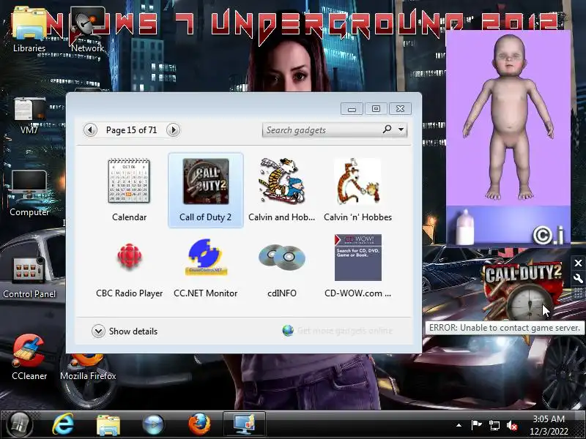
Task: Open the taskbar clock showing 3:05 AM
Action: point(549,425)
